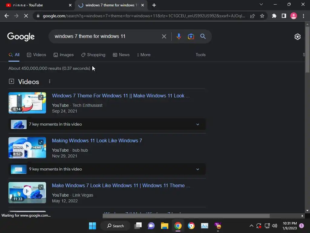
Task: Open Making Windows 11 Look Like Windows 7 link
Action: pos(97,141)
